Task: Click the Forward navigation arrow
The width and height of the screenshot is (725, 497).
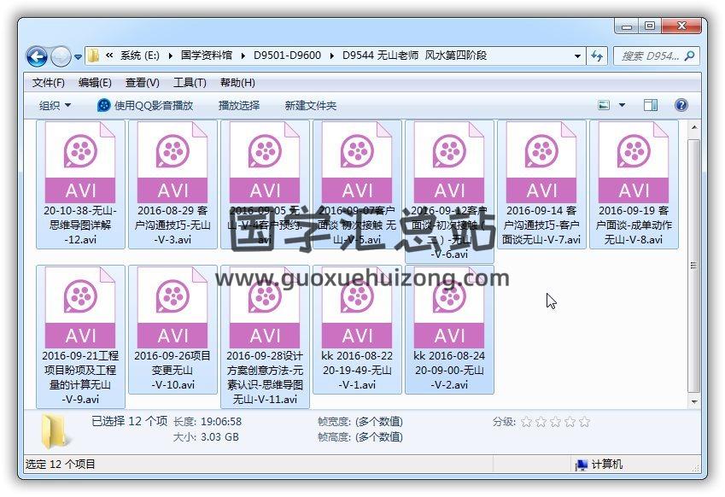Action: pyautogui.click(x=61, y=56)
